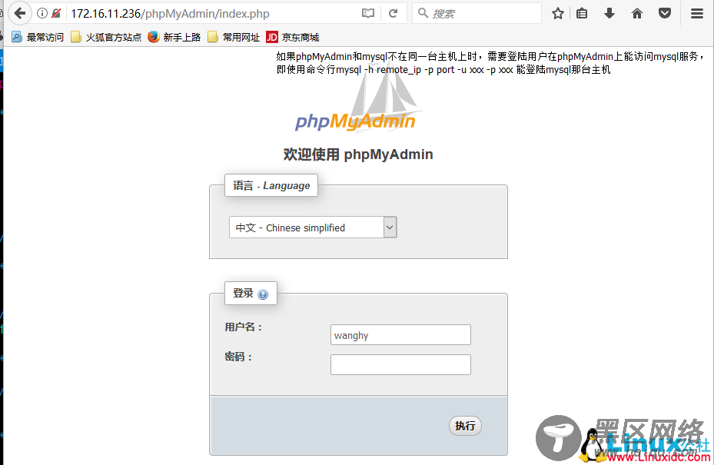714x465 pixels.
Task: Go to home page icon
Action: pos(637,13)
